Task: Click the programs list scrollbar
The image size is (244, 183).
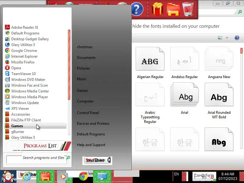Action: [x=69, y=65]
